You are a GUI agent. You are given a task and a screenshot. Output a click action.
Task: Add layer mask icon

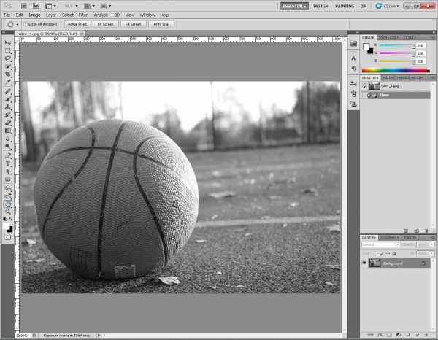(389, 334)
